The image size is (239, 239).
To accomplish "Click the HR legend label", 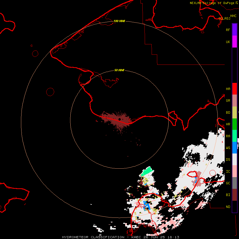I will [228, 124].
